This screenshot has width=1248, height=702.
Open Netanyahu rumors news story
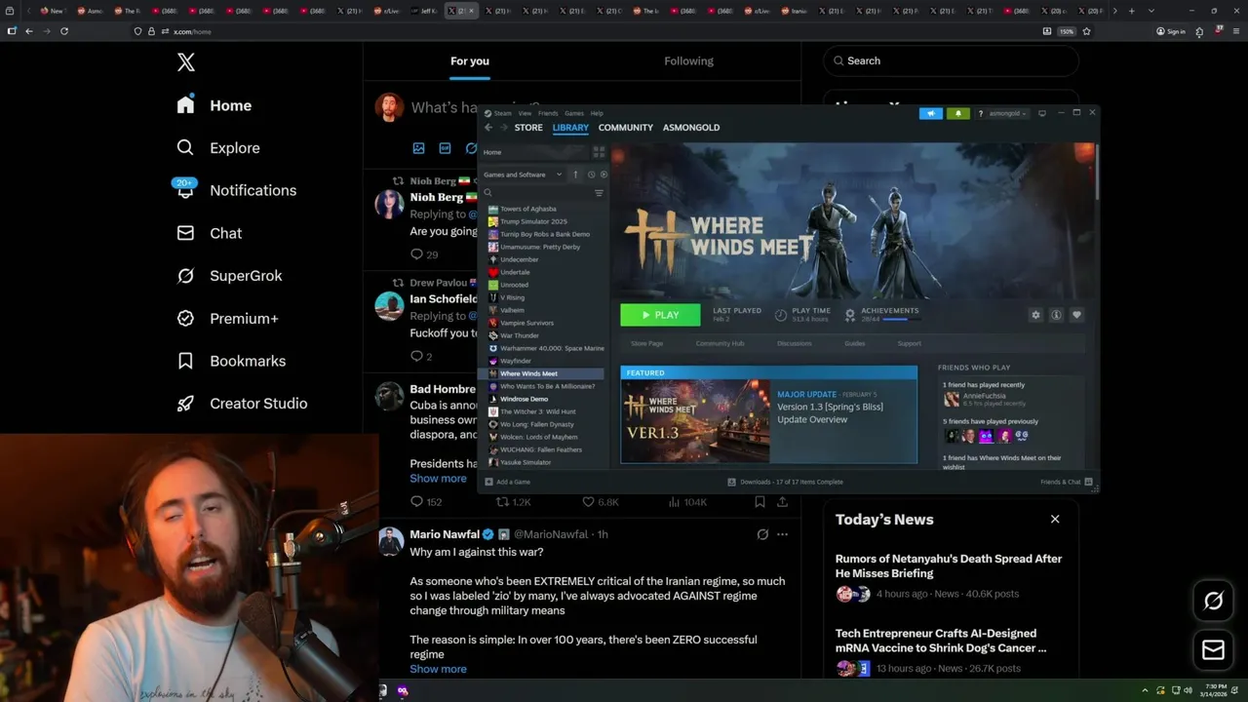pos(949,565)
